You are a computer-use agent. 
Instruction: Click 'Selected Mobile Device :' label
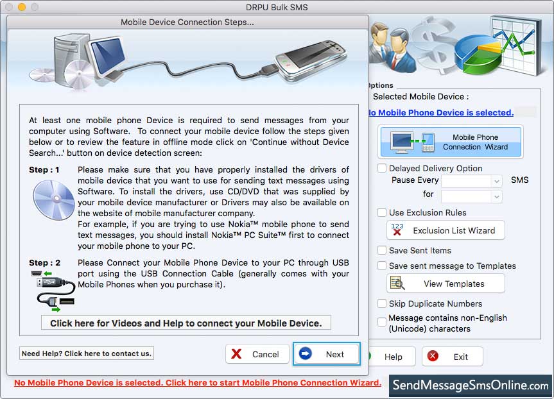(421, 96)
